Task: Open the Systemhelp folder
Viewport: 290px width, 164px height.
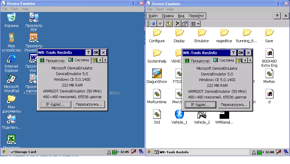Action: point(157,56)
